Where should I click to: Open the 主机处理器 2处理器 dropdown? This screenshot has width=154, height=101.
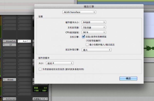[x=94, y=27]
